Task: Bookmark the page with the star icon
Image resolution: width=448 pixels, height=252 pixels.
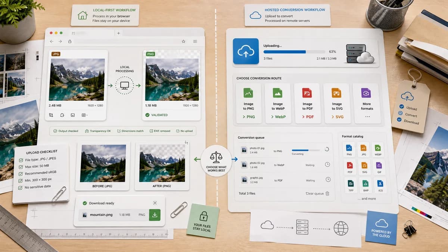Action: click(x=183, y=41)
